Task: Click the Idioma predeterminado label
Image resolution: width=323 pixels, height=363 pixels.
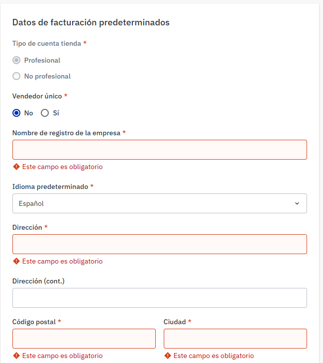Action: click(x=50, y=186)
